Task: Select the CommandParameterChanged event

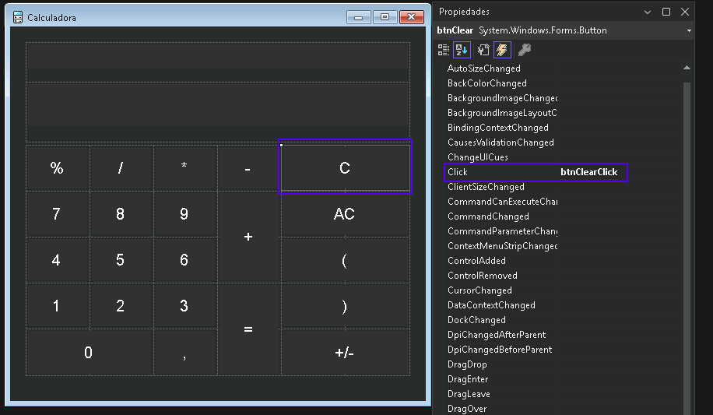Action: click(503, 231)
